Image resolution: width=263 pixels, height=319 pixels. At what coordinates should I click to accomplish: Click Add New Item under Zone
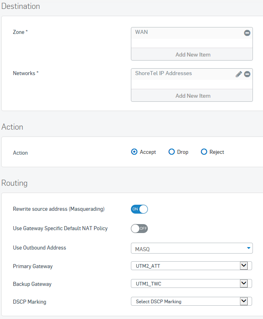tap(192, 55)
